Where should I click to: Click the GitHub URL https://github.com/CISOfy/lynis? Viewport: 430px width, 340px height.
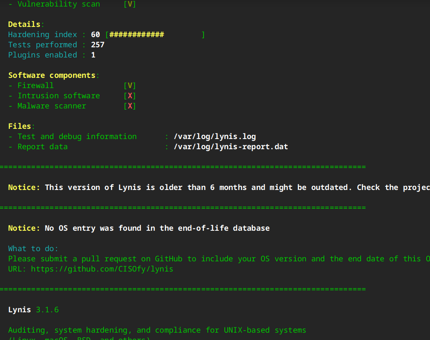point(102,269)
